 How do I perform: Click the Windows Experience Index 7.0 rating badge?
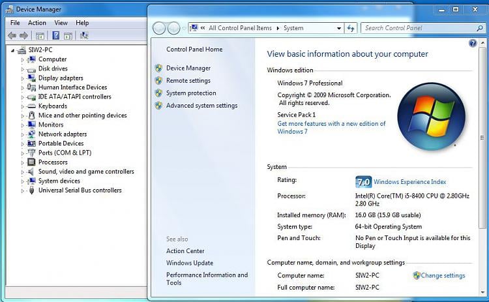pyautogui.click(x=363, y=181)
